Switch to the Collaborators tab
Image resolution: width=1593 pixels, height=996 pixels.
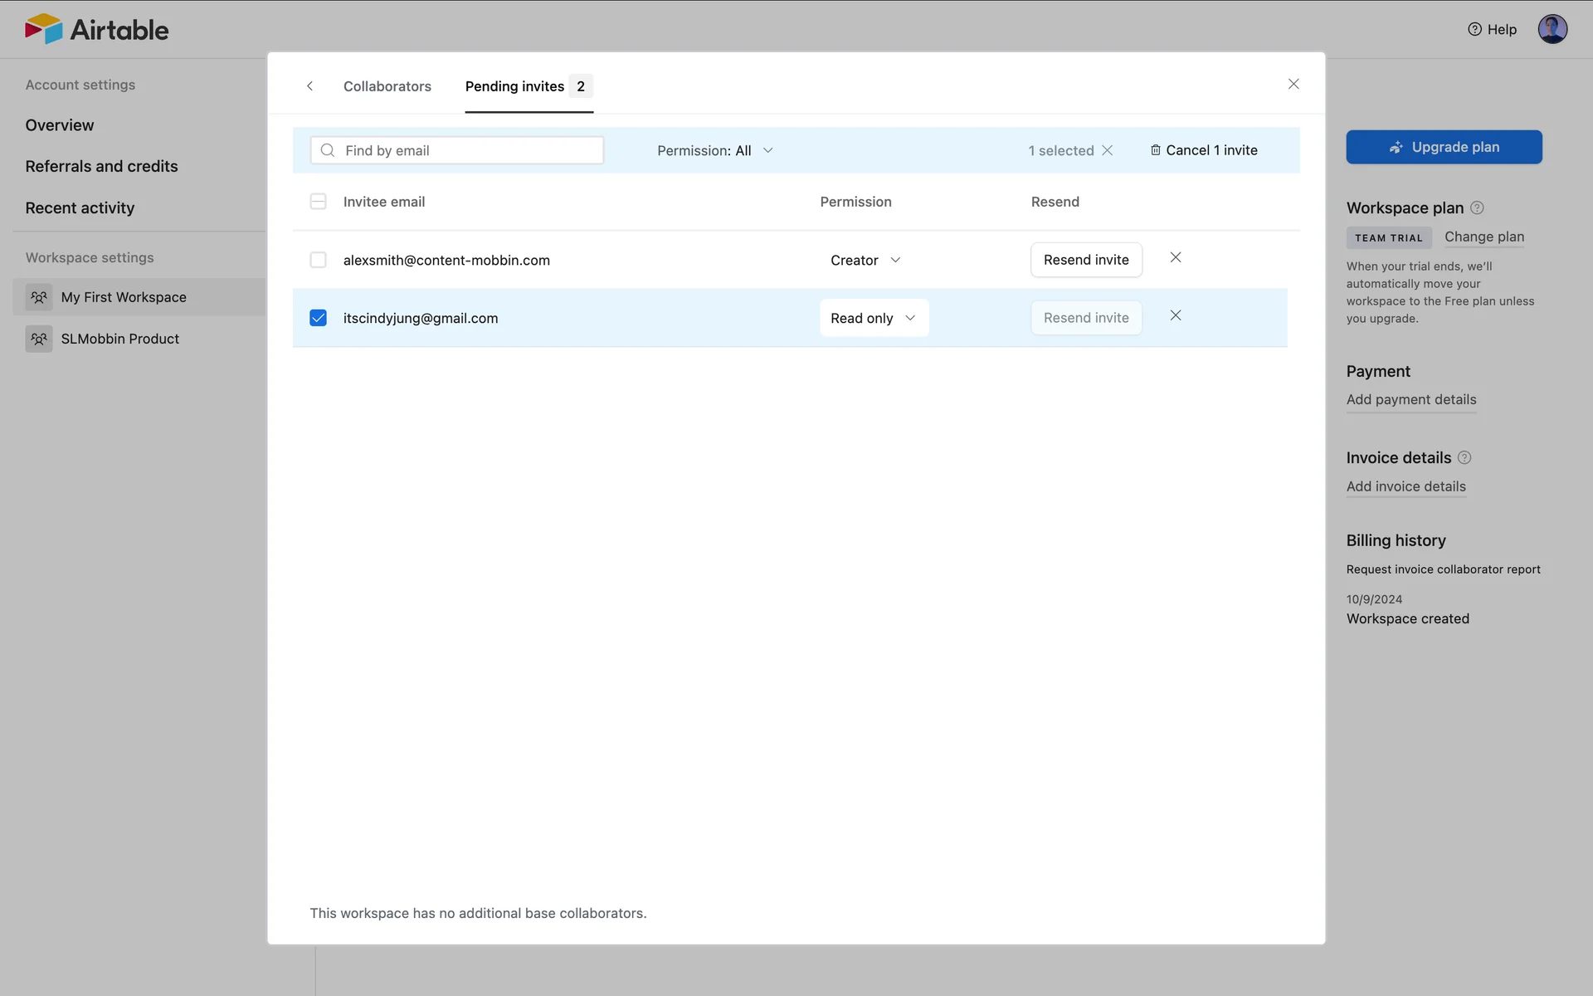pos(387,86)
